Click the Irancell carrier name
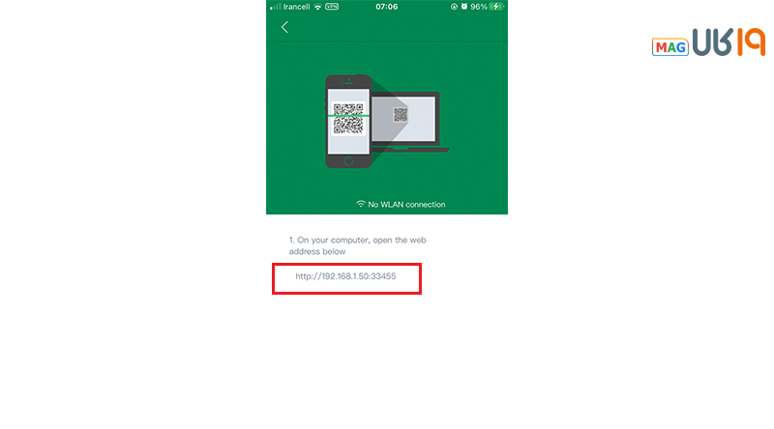 (x=296, y=7)
